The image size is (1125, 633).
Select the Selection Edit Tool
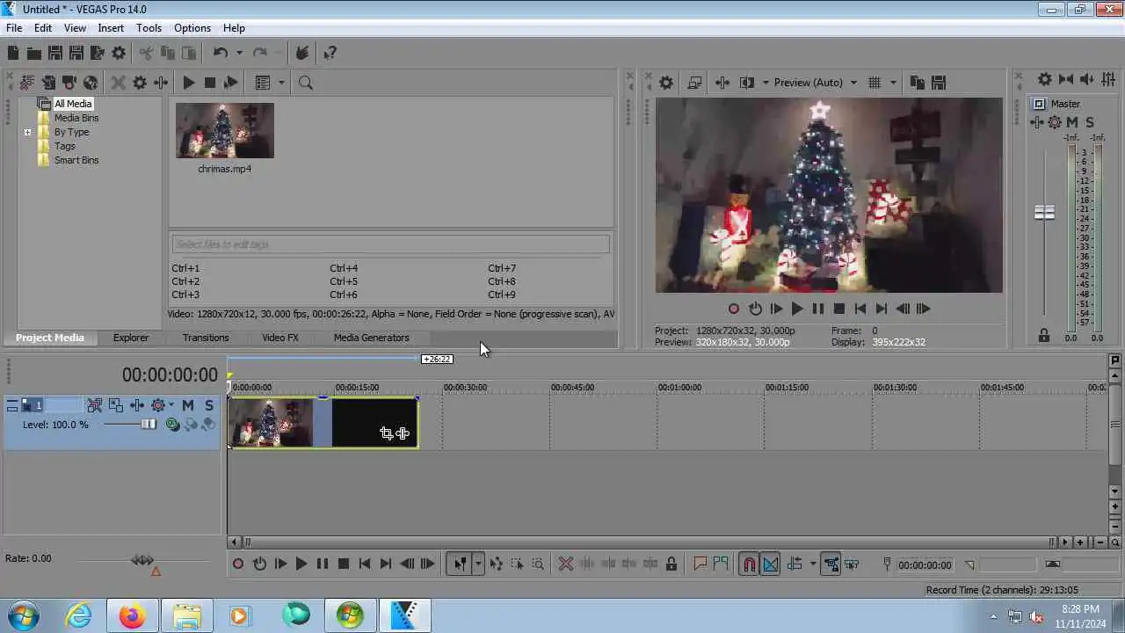[517, 564]
